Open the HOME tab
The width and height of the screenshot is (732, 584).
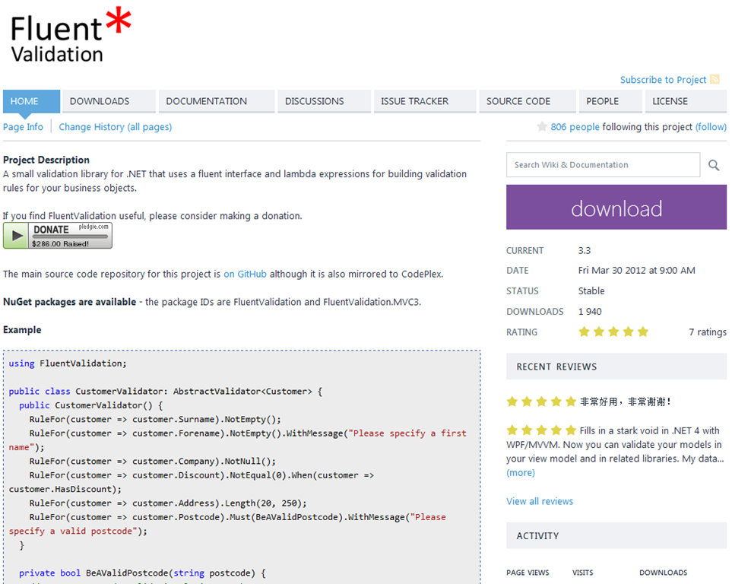31,101
